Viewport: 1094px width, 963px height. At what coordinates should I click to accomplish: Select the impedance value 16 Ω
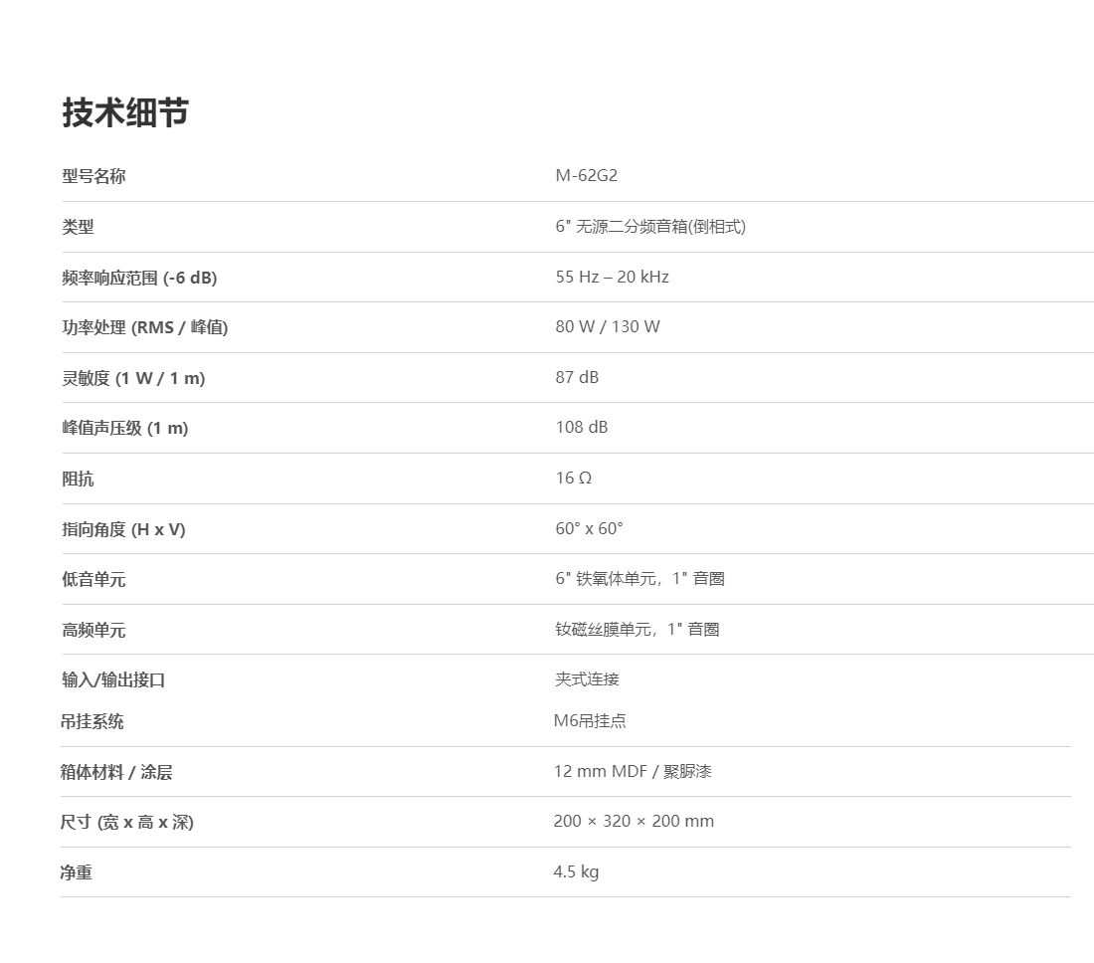pos(574,478)
